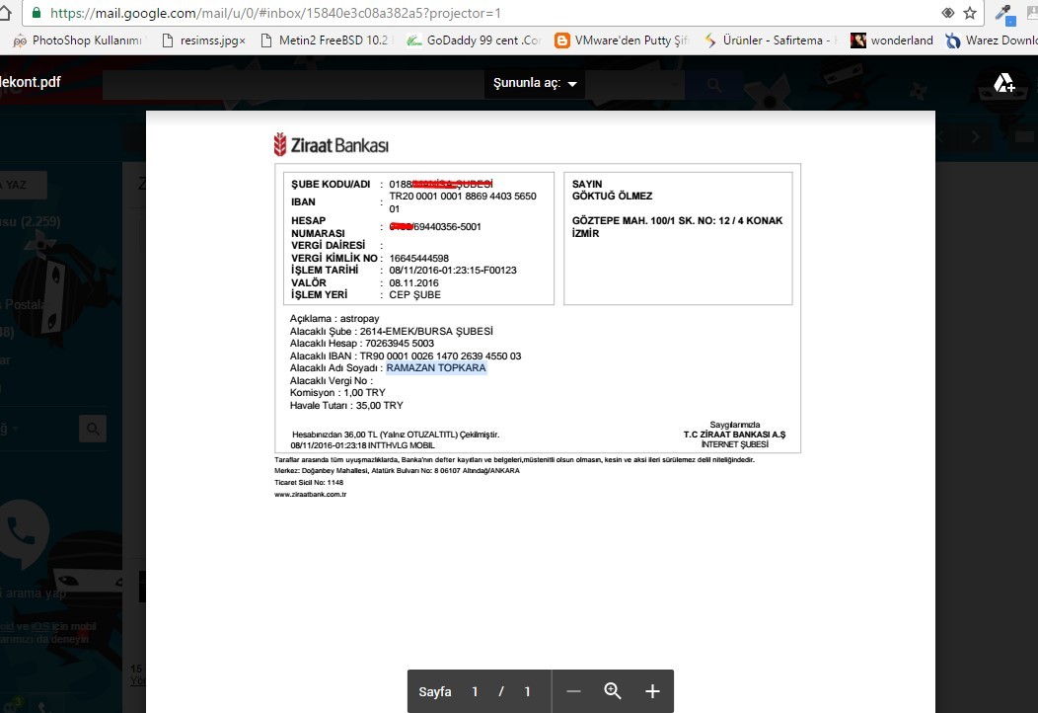Click the Alacaklı Hesap 70263945 5003 line
Viewport: 1038px width, 713px height.
[362, 344]
